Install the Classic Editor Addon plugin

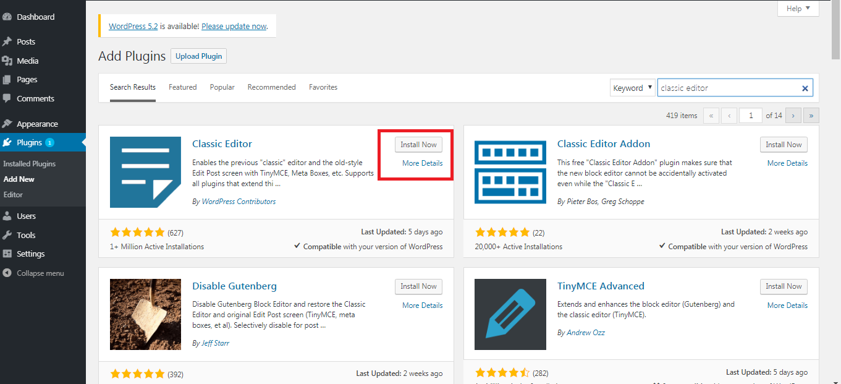tap(784, 145)
